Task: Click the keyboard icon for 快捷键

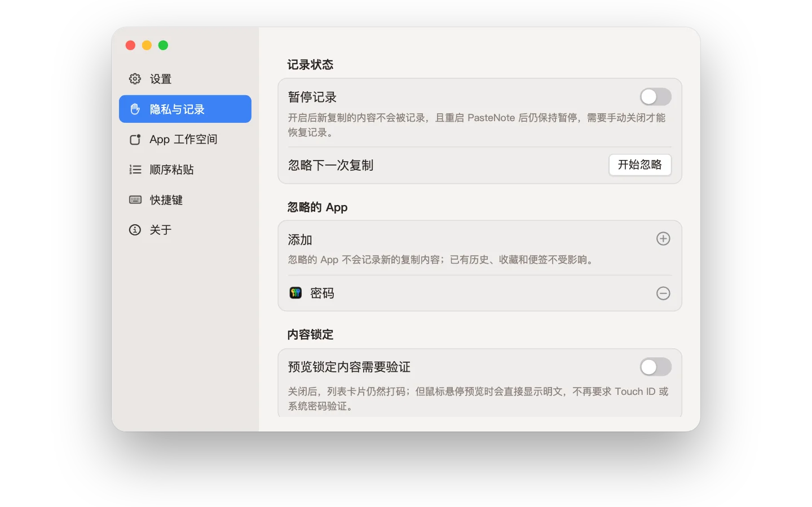Action: 135,200
